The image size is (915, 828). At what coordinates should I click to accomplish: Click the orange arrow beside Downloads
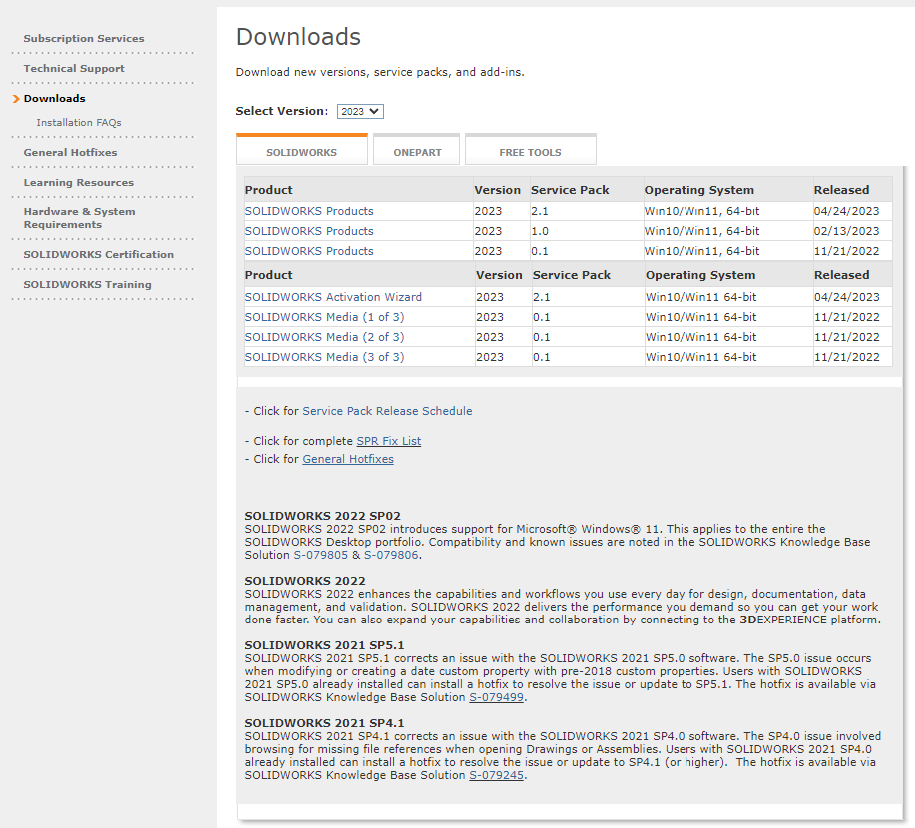point(16,99)
